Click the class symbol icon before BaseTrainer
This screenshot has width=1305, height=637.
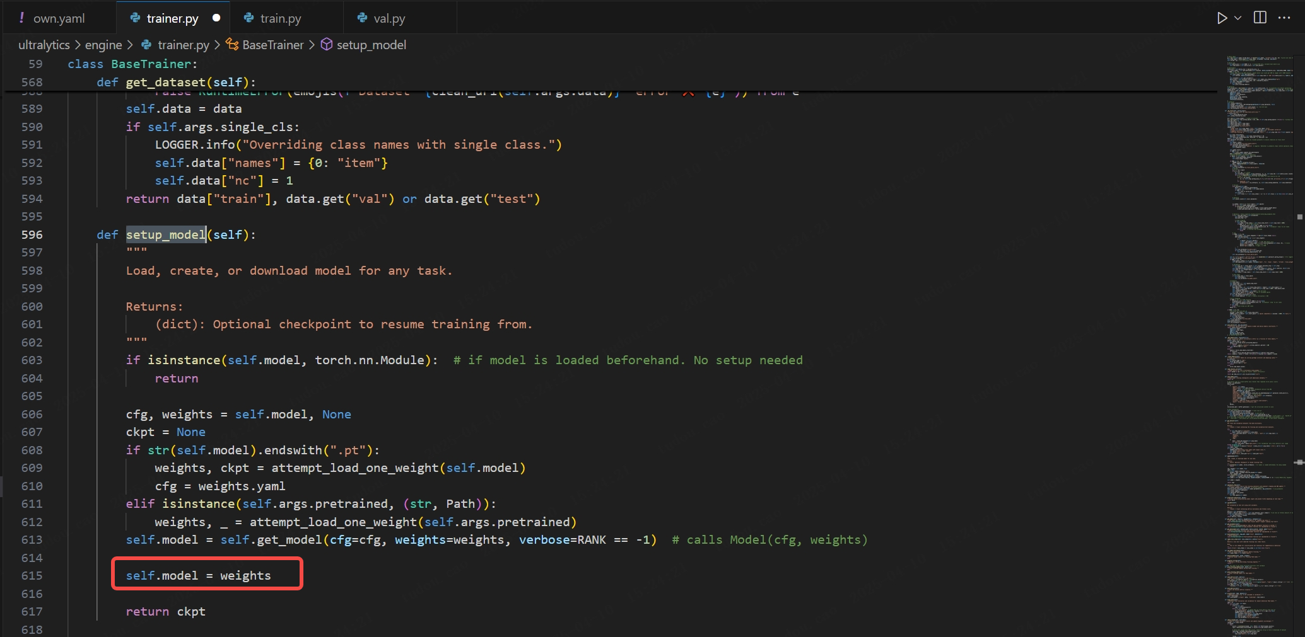[x=232, y=45]
